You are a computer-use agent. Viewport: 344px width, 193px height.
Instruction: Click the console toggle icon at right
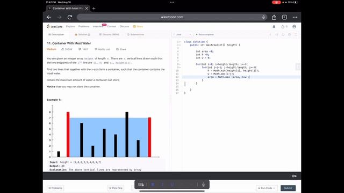(294, 176)
